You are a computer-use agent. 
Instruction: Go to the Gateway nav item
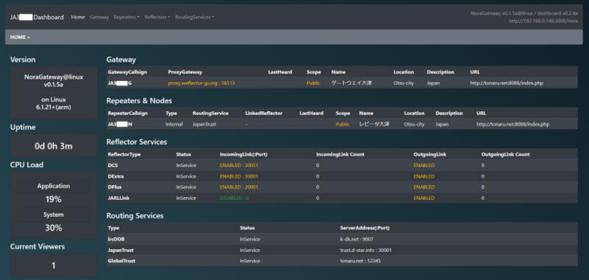pyautogui.click(x=99, y=17)
